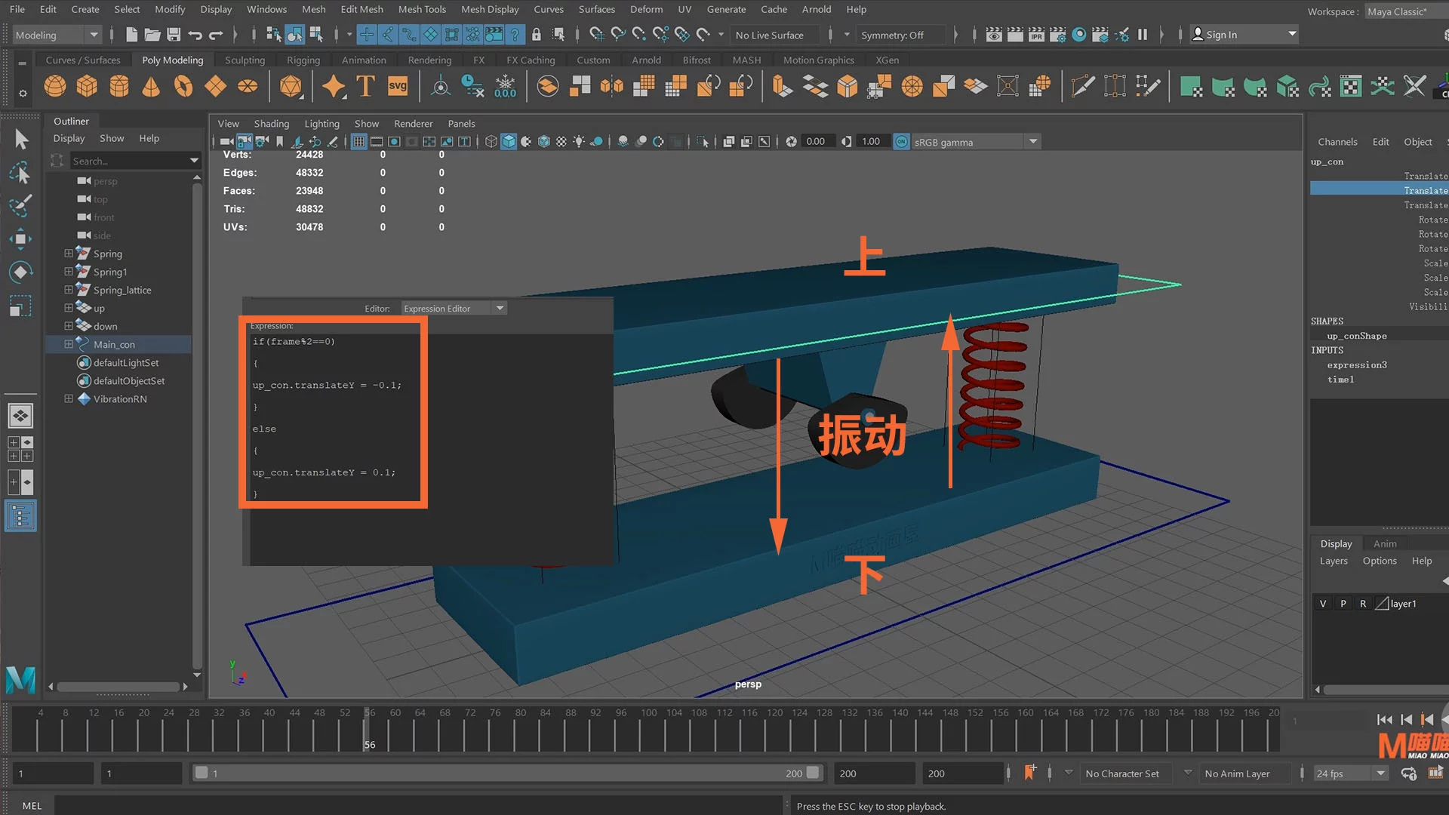1449x815 pixels.
Task: Toggle layer1 visibility V box
Action: point(1323,604)
